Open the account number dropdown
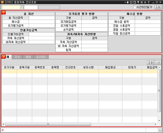The width and height of the screenshot is (163, 133). pos(22,7)
